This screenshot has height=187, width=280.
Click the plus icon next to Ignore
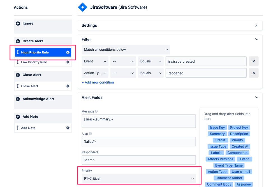point(18,24)
